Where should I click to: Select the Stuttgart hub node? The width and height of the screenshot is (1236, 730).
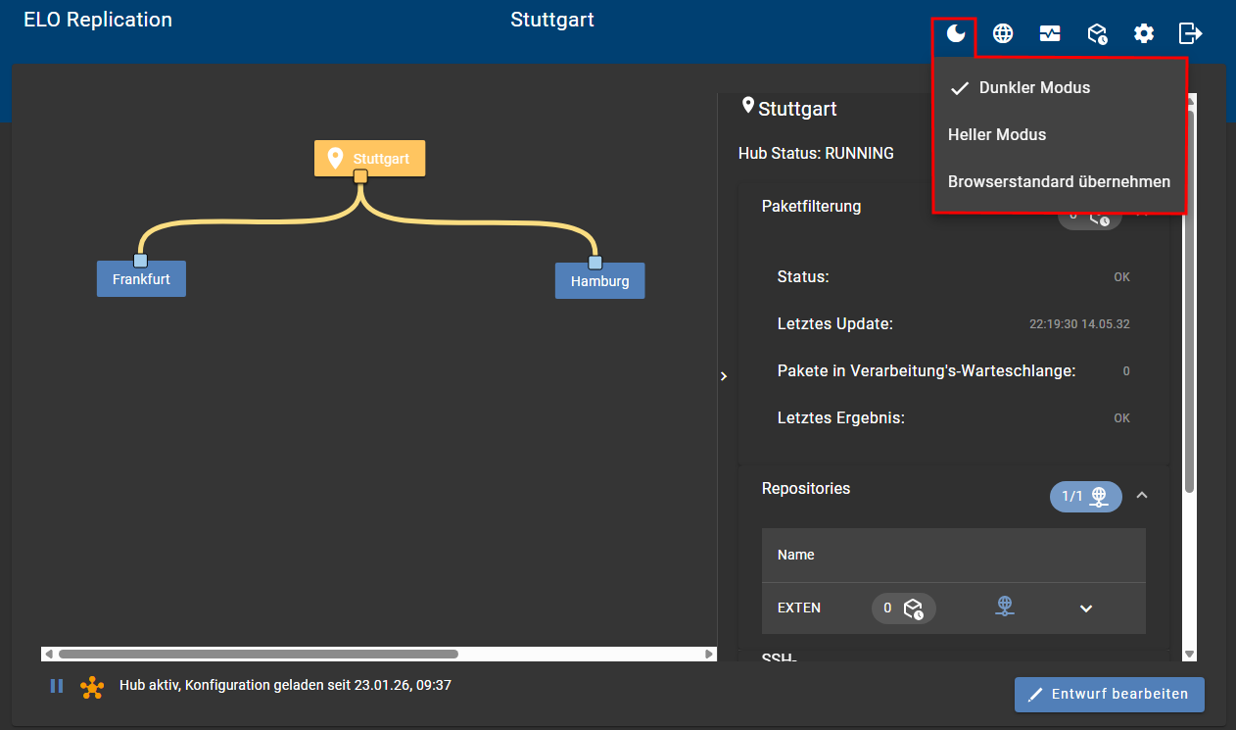370,158
